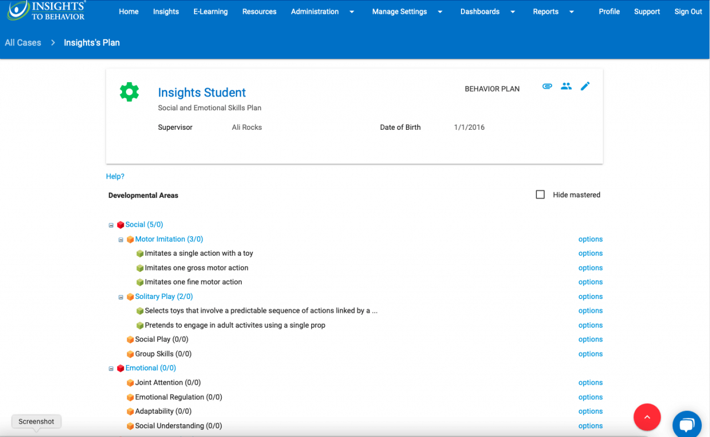Open the Resources menu item
Screen dimensions: 710x437
(259, 12)
